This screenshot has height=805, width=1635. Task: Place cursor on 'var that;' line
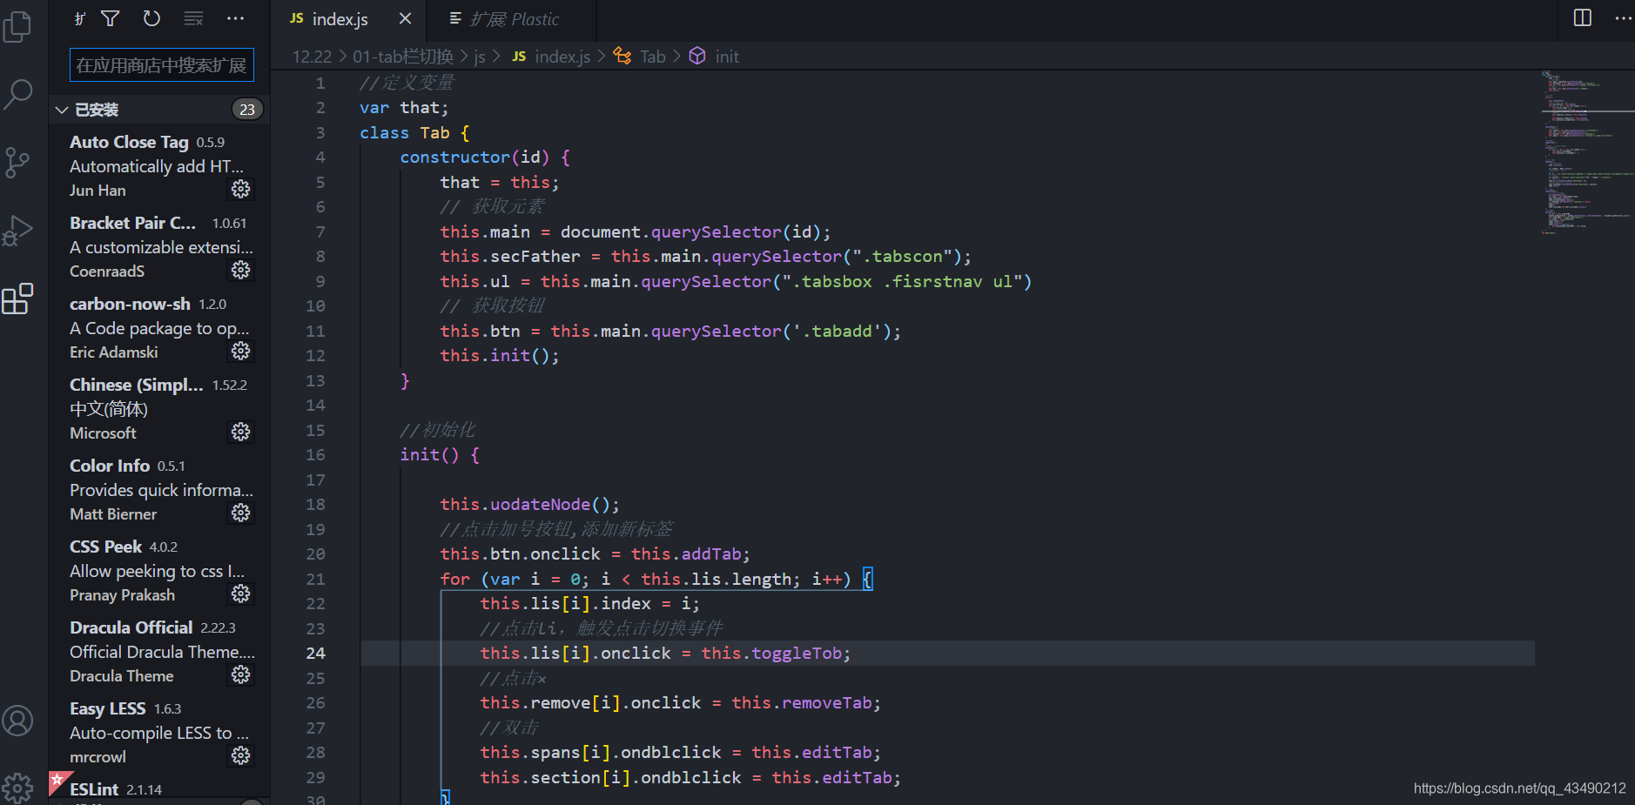point(404,108)
